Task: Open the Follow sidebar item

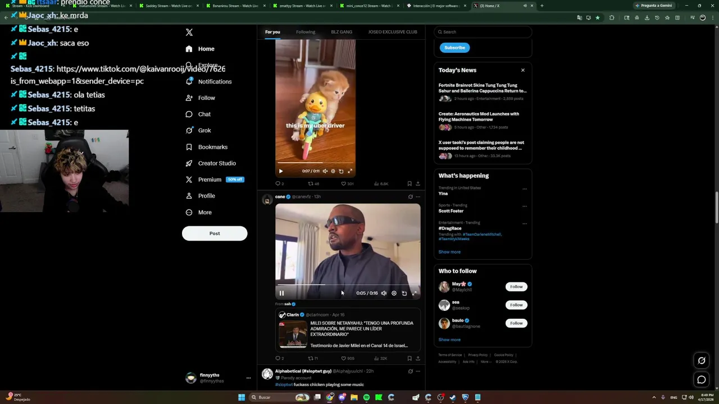Action: click(x=201, y=98)
